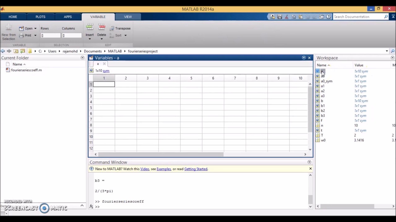
Task: Click the search magnifier in Search Documentation
Action: (x=386, y=17)
